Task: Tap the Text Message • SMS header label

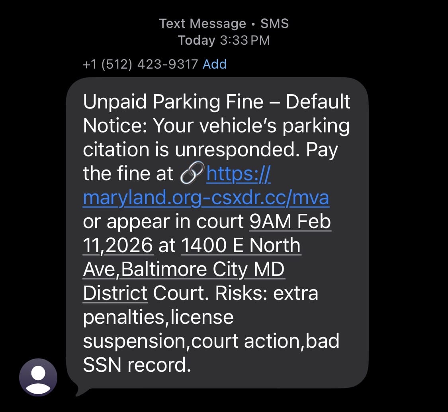Action: click(224, 24)
